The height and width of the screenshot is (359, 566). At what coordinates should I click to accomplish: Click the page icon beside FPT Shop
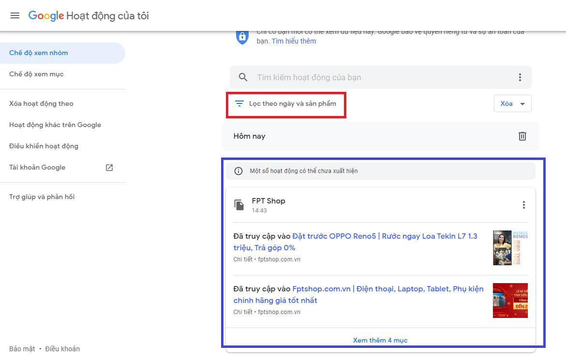tap(239, 204)
